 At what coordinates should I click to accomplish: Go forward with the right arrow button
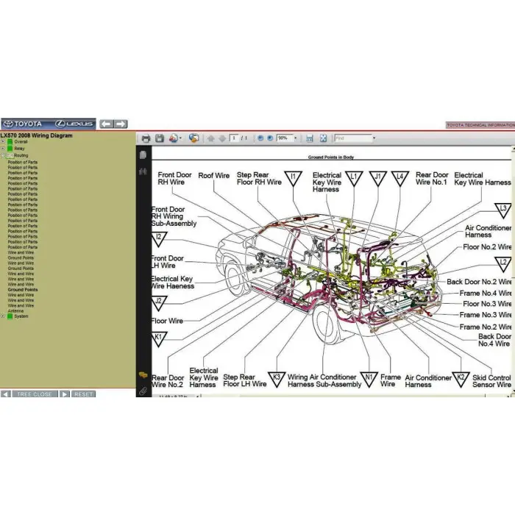pos(121,124)
